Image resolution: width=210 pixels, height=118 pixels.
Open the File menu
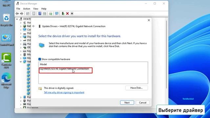[18, 9]
